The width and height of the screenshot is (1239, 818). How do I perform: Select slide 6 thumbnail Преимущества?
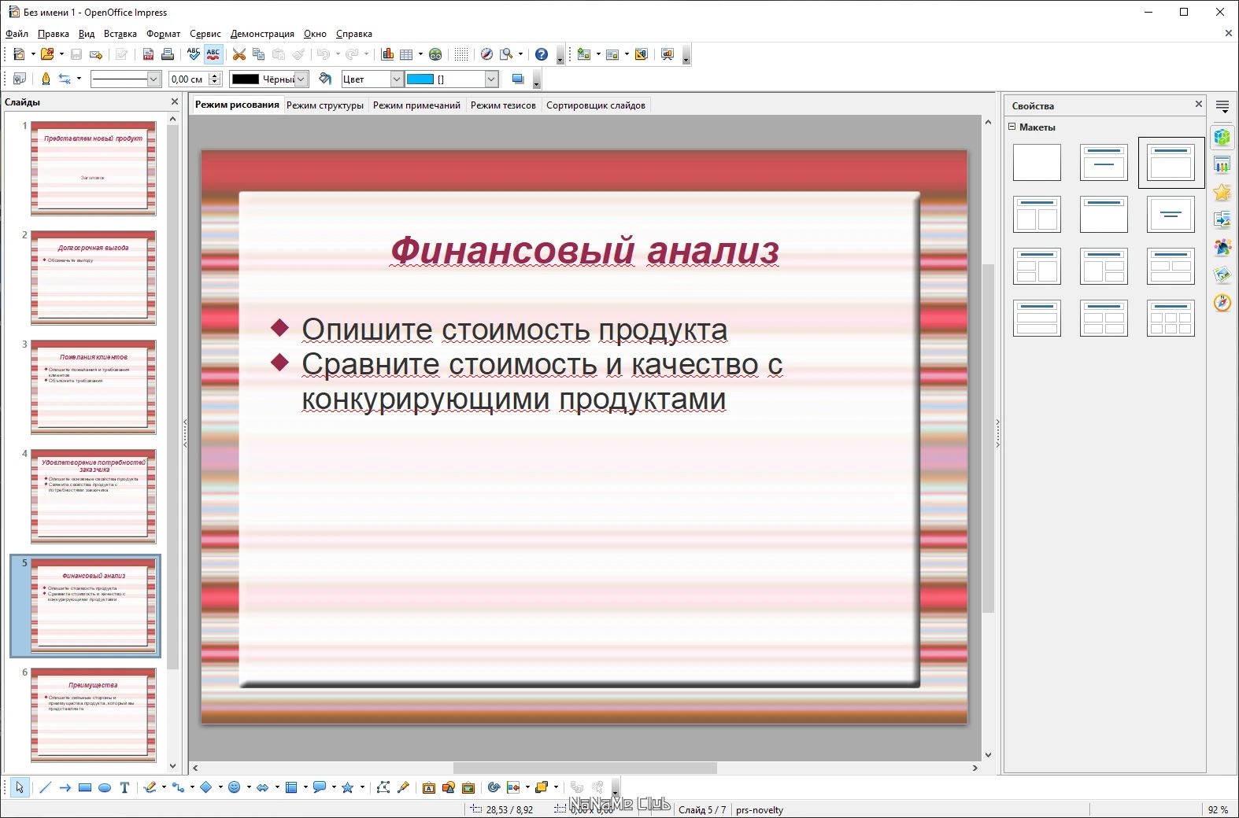point(94,715)
